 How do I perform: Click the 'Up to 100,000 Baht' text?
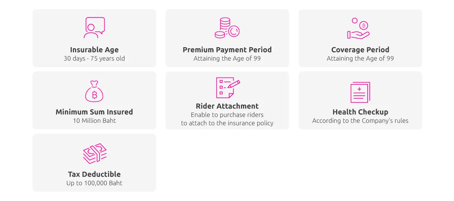[x=94, y=183]
